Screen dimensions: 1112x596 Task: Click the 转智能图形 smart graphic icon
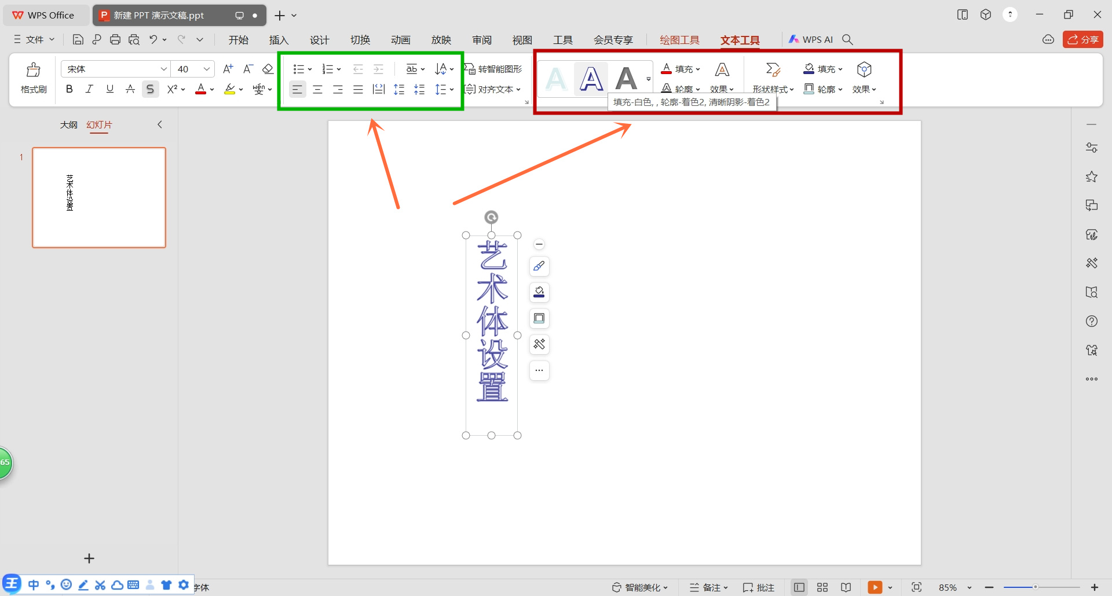tap(495, 68)
